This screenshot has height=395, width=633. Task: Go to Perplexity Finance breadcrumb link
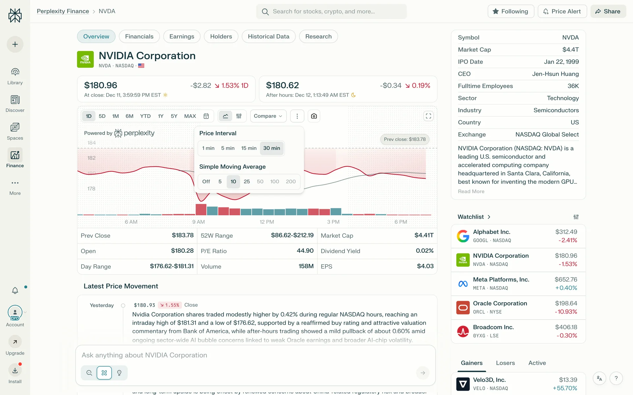[x=63, y=11]
